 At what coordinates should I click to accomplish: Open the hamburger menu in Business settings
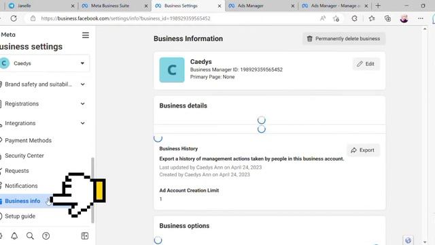coord(86,35)
